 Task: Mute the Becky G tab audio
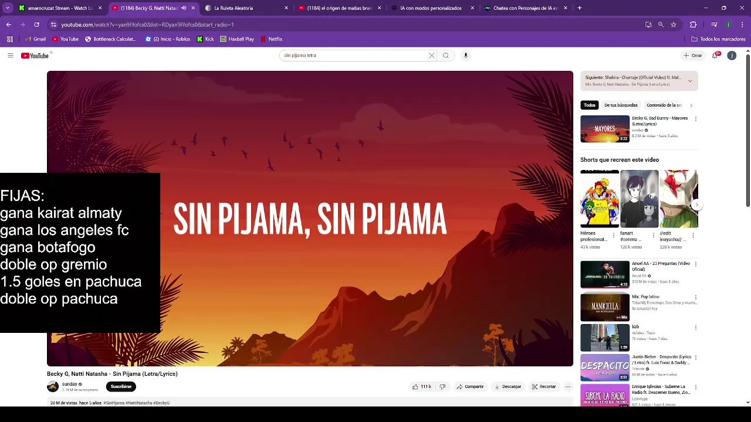[184, 8]
